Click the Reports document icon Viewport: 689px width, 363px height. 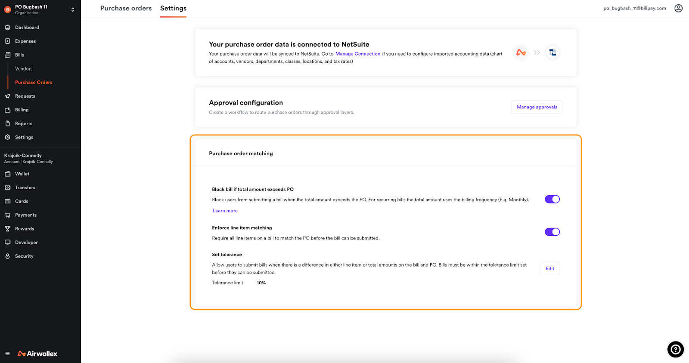pyautogui.click(x=7, y=124)
